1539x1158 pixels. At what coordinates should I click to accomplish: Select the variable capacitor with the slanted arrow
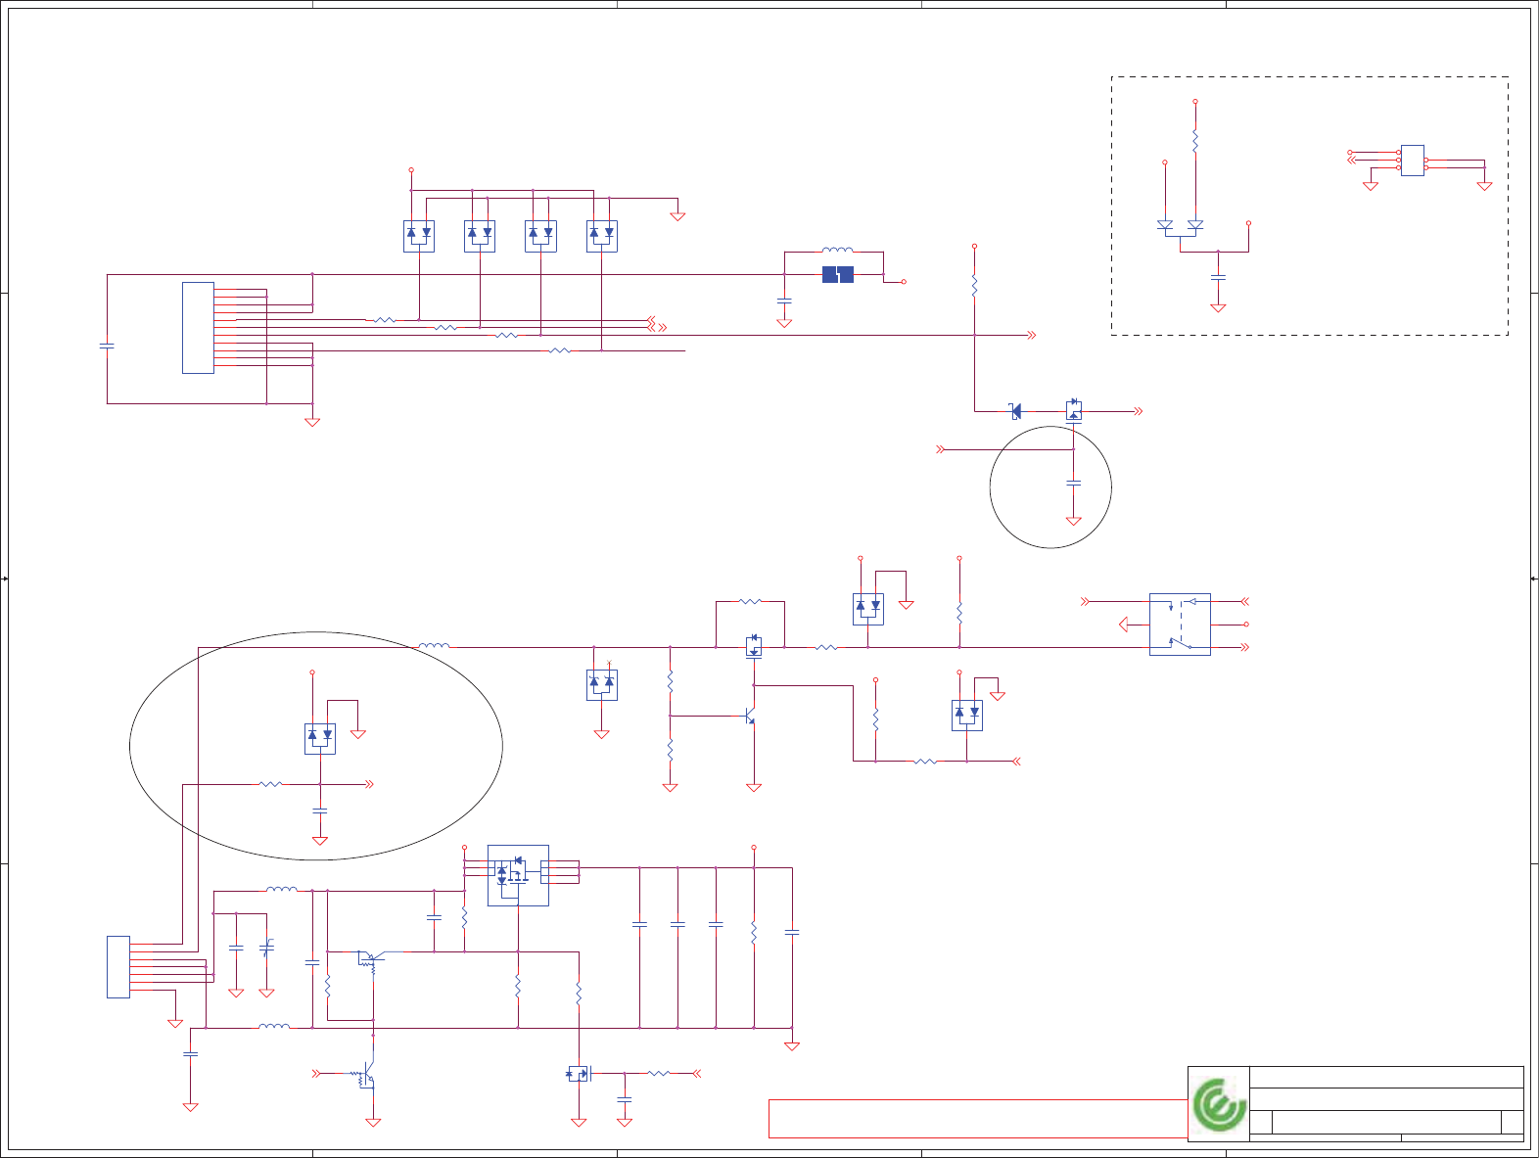[266, 948]
